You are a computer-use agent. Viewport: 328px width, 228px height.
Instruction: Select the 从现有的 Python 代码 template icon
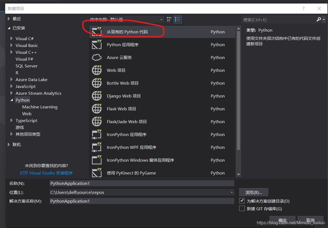(x=97, y=32)
